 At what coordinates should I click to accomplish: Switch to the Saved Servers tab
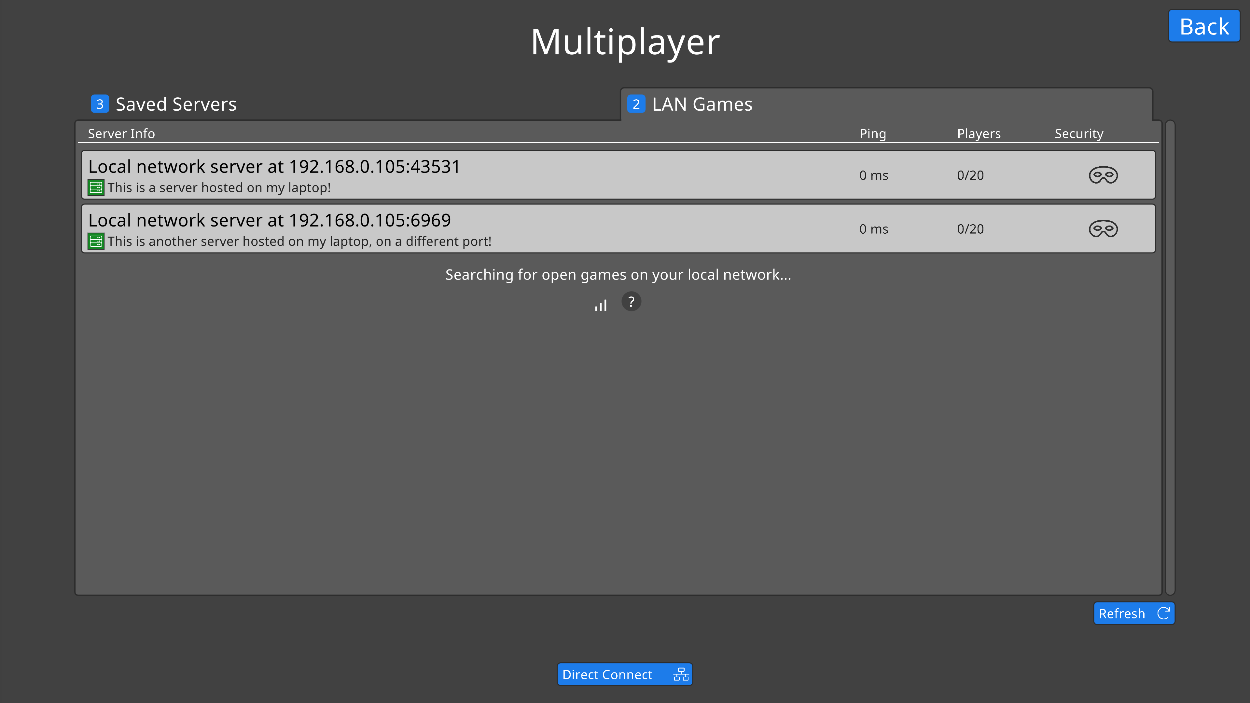[176, 104]
